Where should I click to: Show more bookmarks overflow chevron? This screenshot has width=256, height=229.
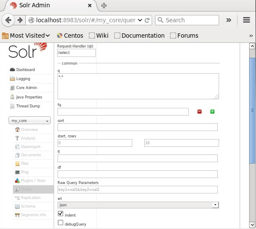click(251, 36)
